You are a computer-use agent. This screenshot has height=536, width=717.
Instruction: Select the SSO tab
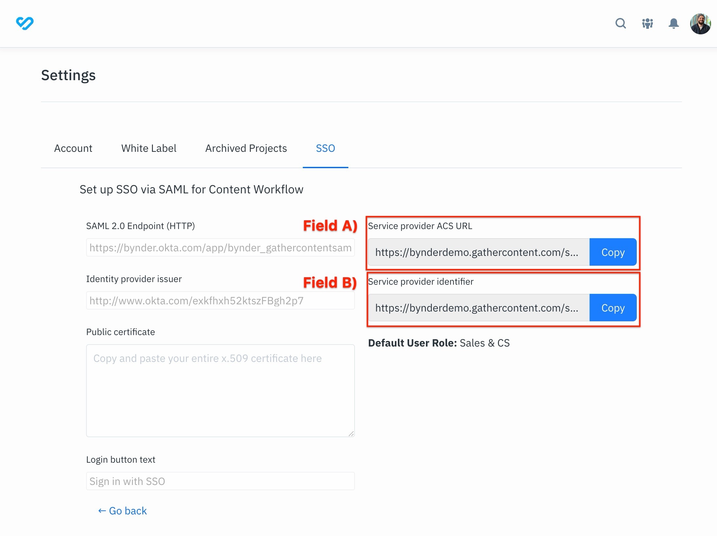(x=325, y=148)
